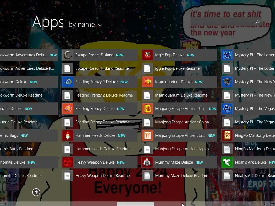Open Insaniquarium Deluxe Readme document icon

click(147, 95)
